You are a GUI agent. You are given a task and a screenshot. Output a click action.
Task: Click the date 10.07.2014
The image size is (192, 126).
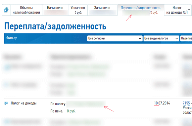162,103
